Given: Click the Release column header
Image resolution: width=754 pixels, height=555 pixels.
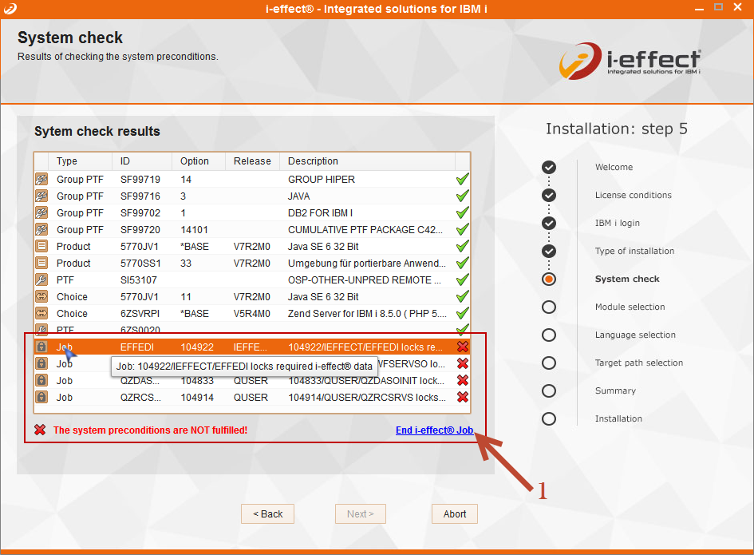Looking at the screenshot, I should 252,161.
